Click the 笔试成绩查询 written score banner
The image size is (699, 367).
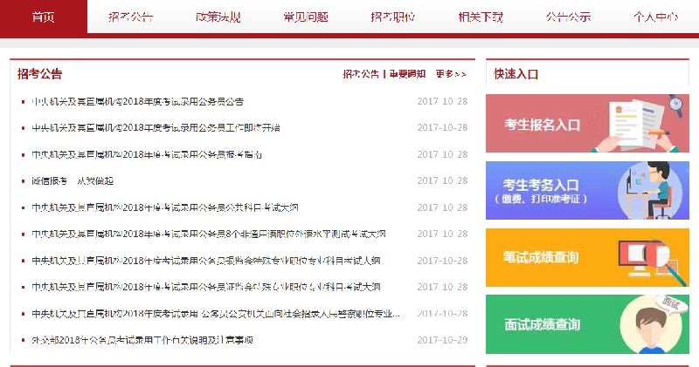[587, 257]
